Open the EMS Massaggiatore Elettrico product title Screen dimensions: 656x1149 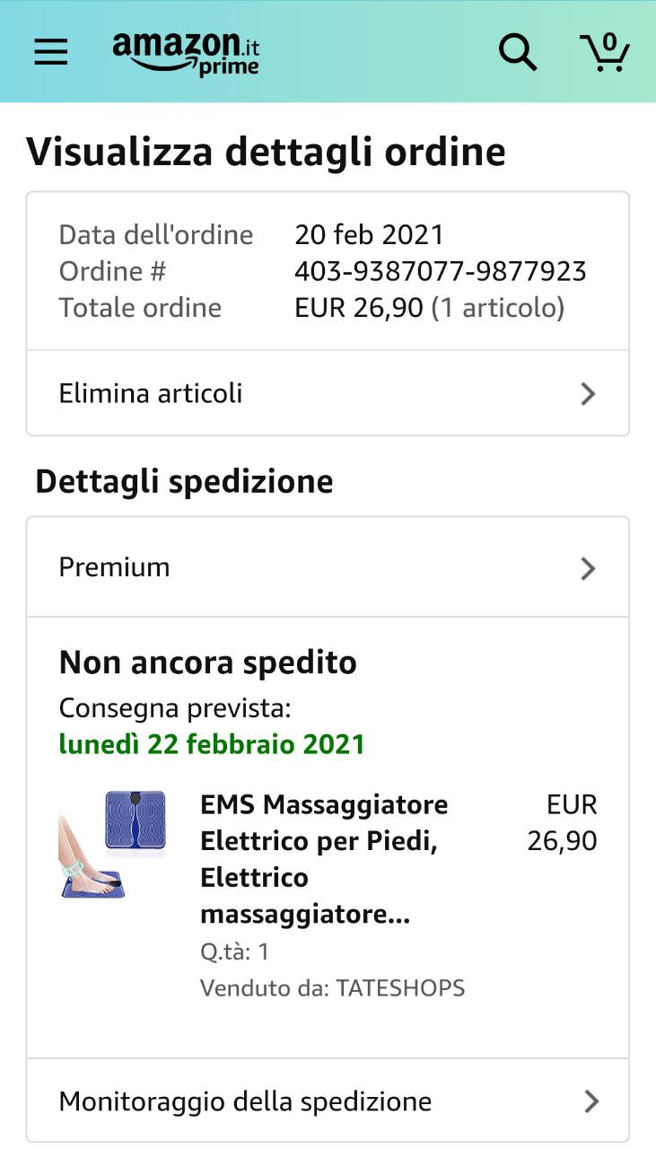pyautogui.click(x=323, y=859)
